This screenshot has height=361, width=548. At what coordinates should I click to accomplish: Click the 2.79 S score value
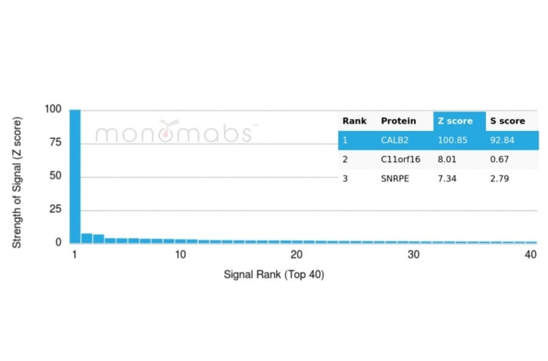[499, 178]
